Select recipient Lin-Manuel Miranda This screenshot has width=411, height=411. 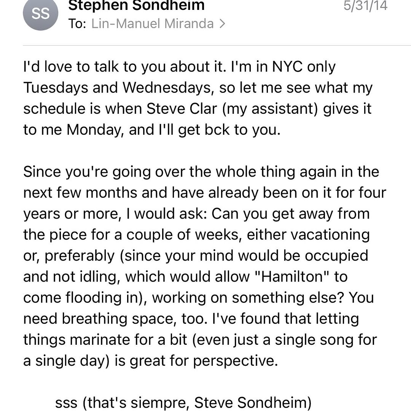coord(153,24)
